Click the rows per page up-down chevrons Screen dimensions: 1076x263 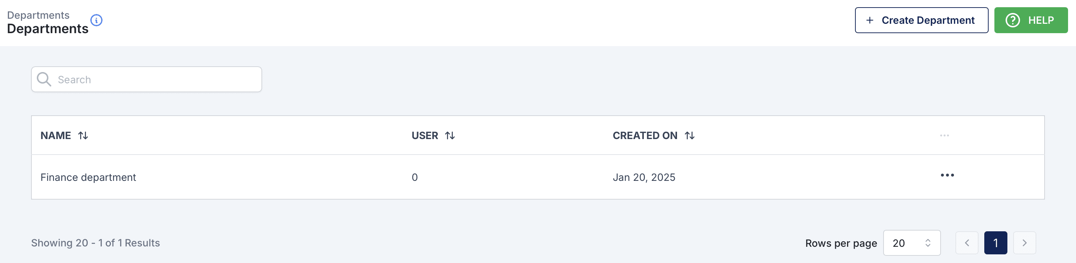928,242
